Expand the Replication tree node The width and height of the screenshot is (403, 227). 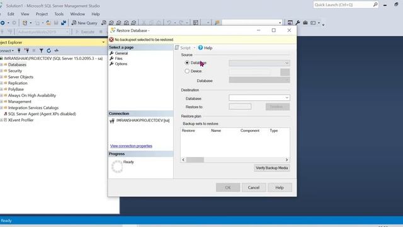click(x=1, y=83)
